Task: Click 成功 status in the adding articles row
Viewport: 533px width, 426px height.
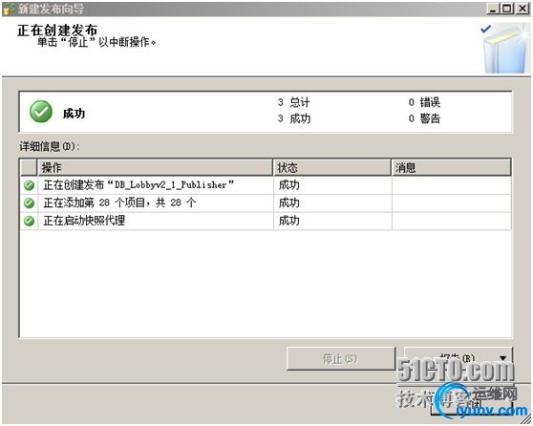Action: tap(288, 202)
